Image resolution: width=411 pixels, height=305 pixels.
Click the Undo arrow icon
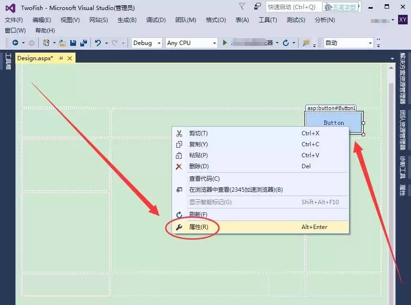(97, 43)
